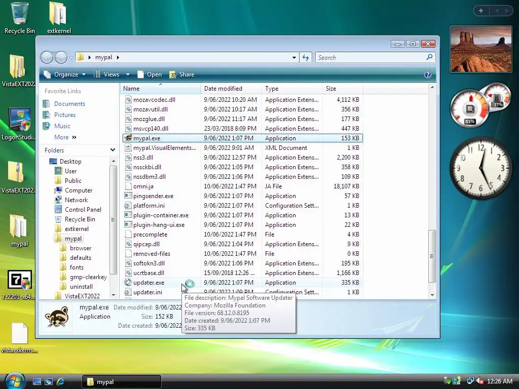The width and height of the screenshot is (519, 389).
Task: Click the Back navigation button
Action: pos(47,58)
